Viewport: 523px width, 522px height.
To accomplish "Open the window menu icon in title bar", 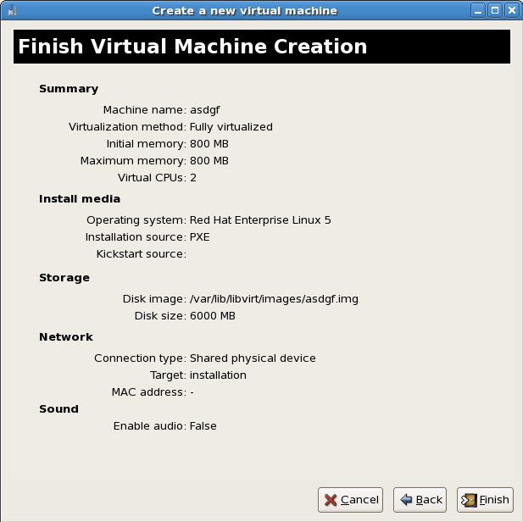I will point(9,10).
